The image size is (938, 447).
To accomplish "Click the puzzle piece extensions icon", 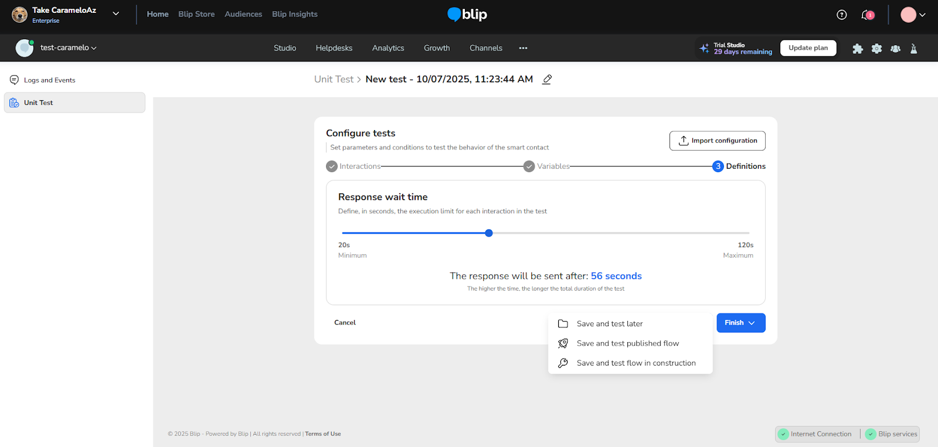I will tap(858, 49).
